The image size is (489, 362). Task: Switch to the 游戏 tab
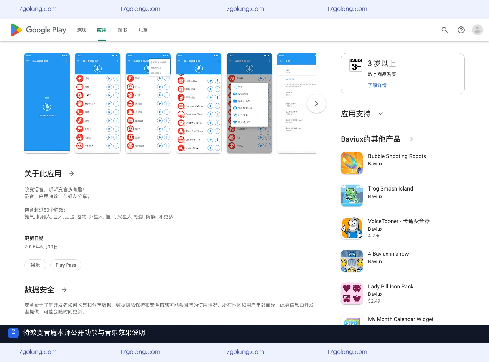click(81, 30)
